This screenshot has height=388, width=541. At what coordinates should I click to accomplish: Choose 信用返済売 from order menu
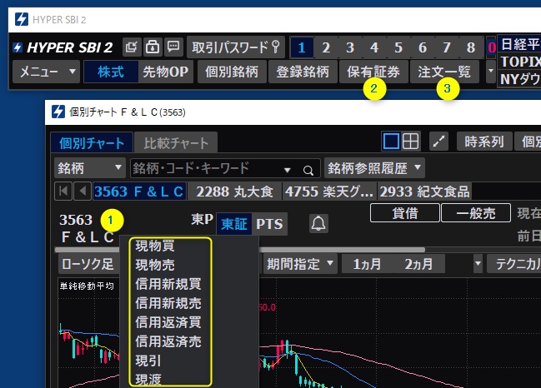coord(168,342)
